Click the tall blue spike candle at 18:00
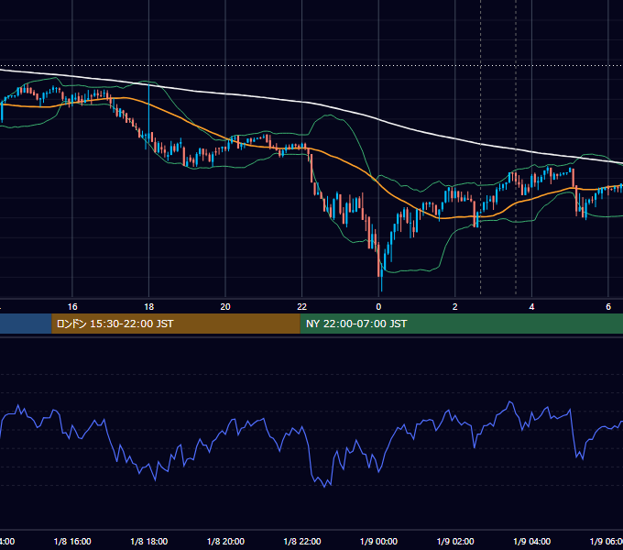 click(x=149, y=114)
